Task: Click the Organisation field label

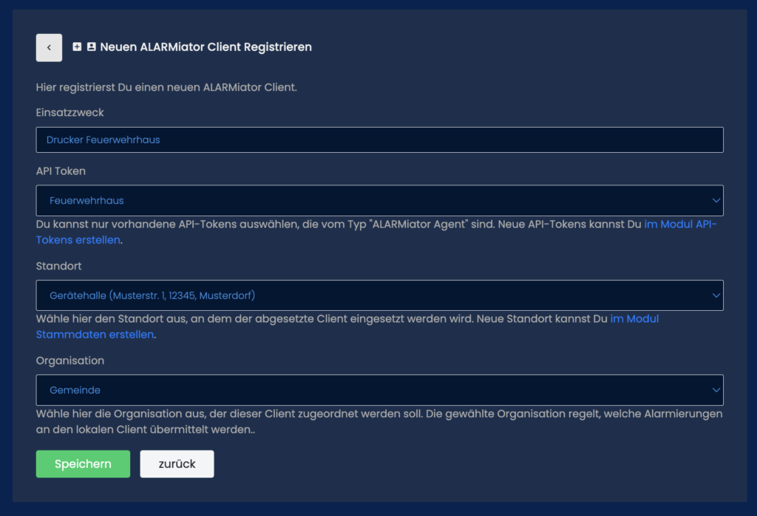Action: (x=69, y=361)
